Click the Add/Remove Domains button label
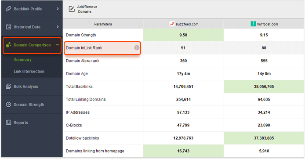This screenshot has width=305, height=159. (x=87, y=9)
